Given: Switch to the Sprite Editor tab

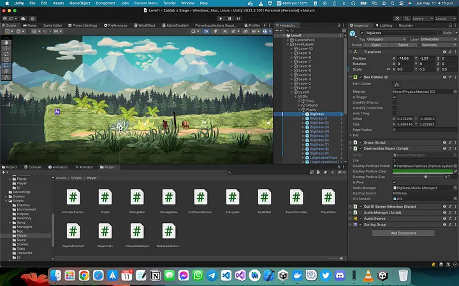Looking at the screenshot, I should pos(52,25).
